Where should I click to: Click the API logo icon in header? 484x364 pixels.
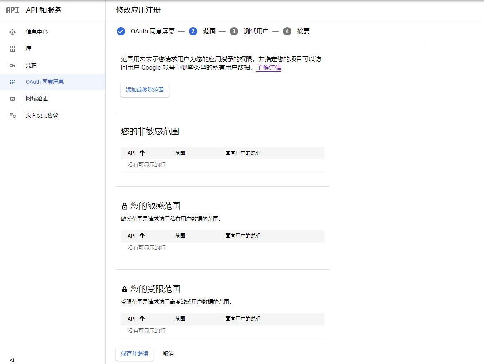[13, 10]
